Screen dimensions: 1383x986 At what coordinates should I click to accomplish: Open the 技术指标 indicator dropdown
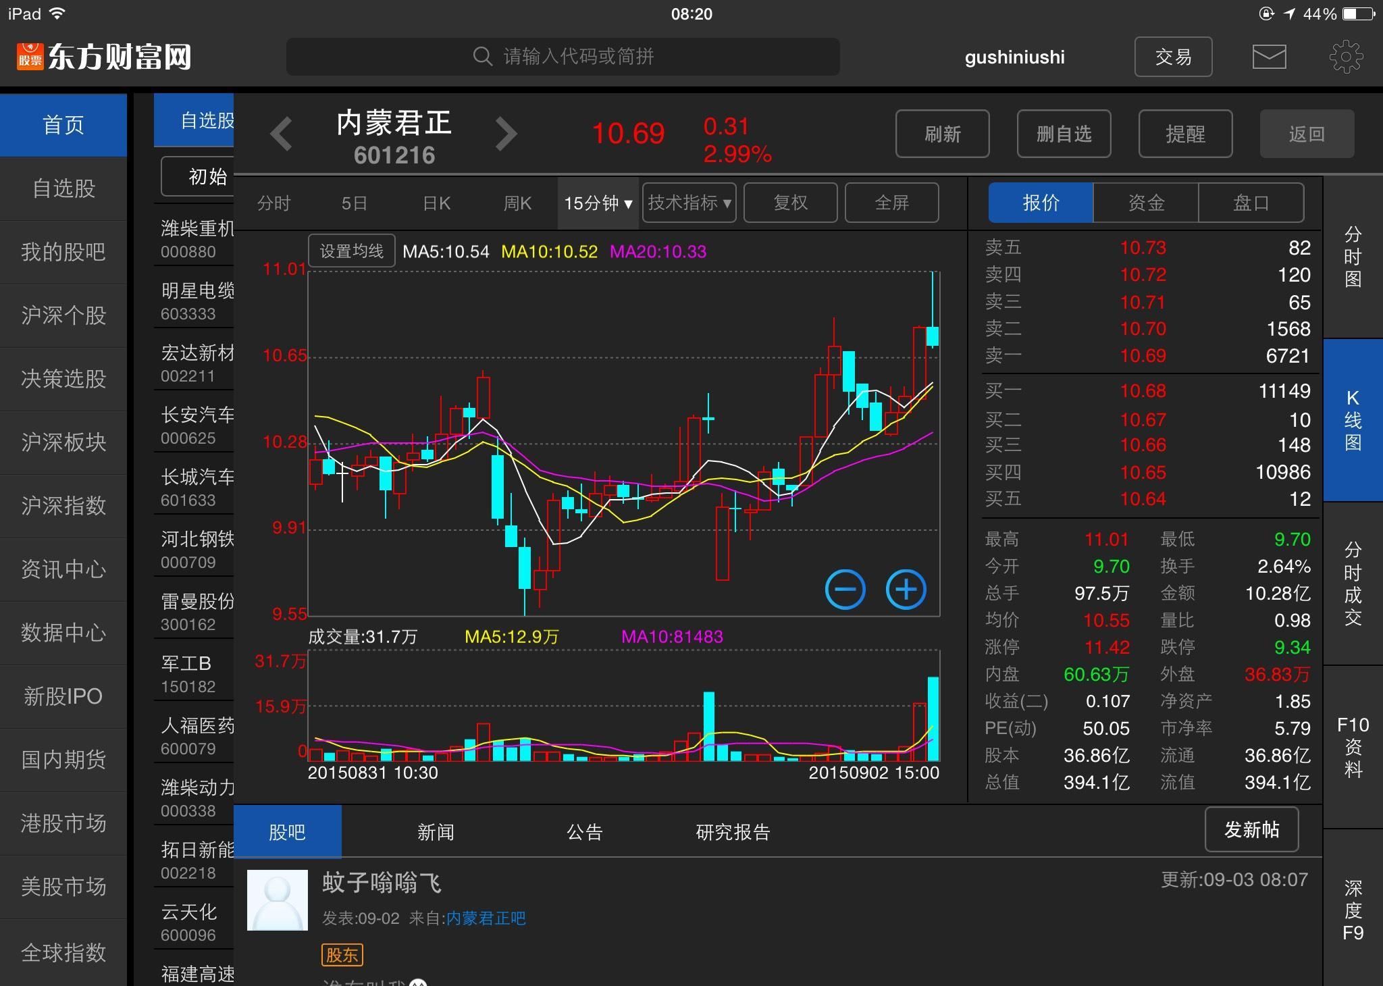pyautogui.click(x=688, y=203)
